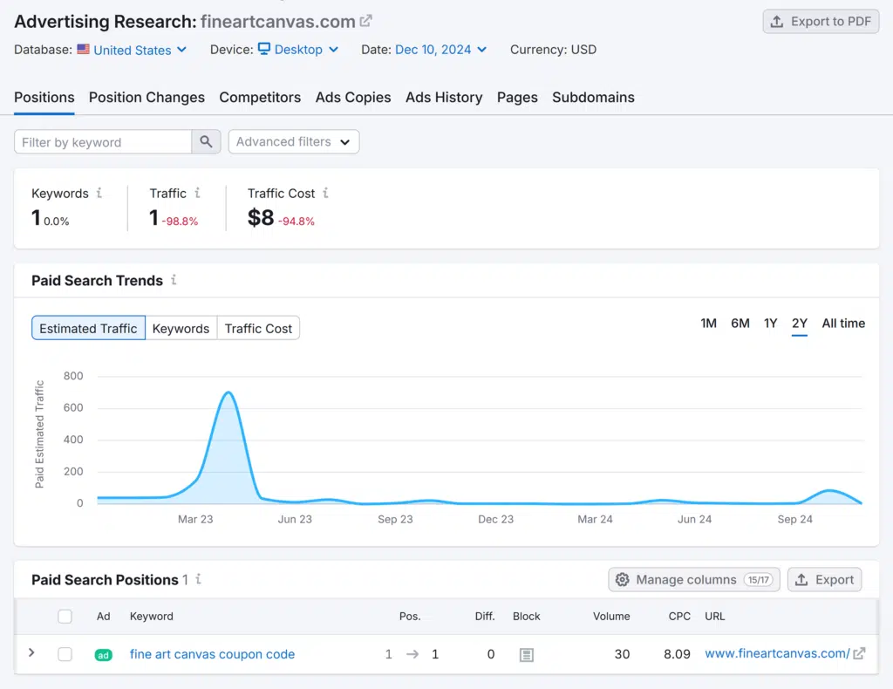The height and width of the screenshot is (689, 893).
Task: Open the Advanced filters dropdown
Action: point(293,141)
